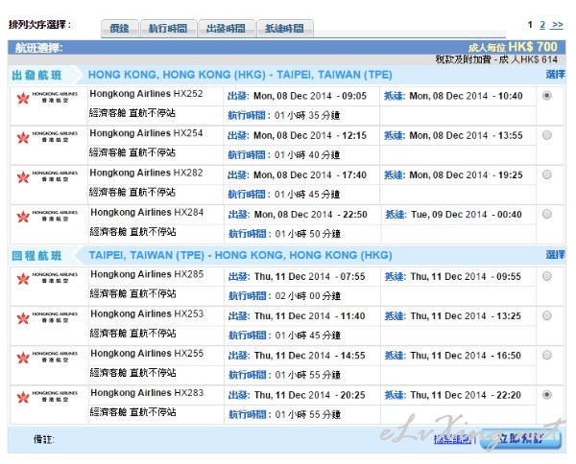Click route heading HONG KONG (HKG) - TAIPEI (TPE)
The width and height of the screenshot is (576, 464).
click(240, 75)
